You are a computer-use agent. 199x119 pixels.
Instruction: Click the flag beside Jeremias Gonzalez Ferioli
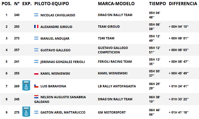(36, 61)
